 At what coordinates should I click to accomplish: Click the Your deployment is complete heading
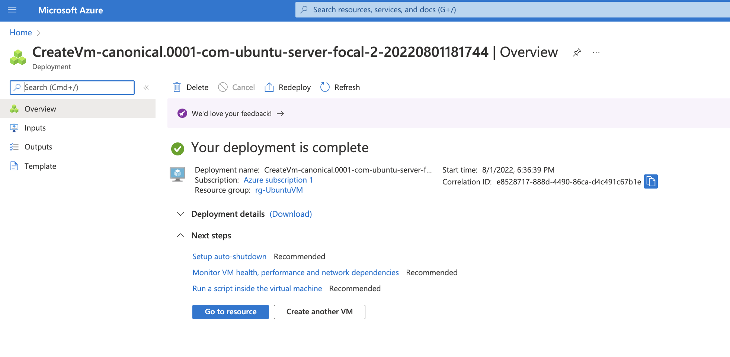(280, 148)
